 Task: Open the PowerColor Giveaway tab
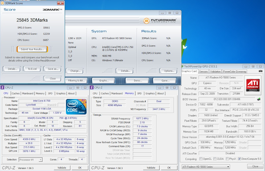point(235,71)
